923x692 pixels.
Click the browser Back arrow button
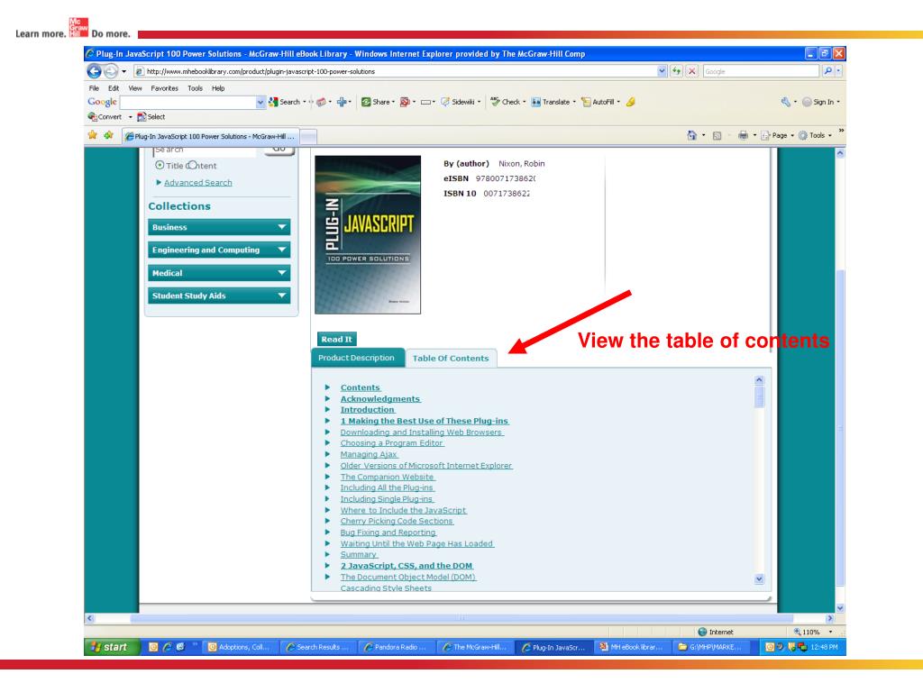point(94,71)
